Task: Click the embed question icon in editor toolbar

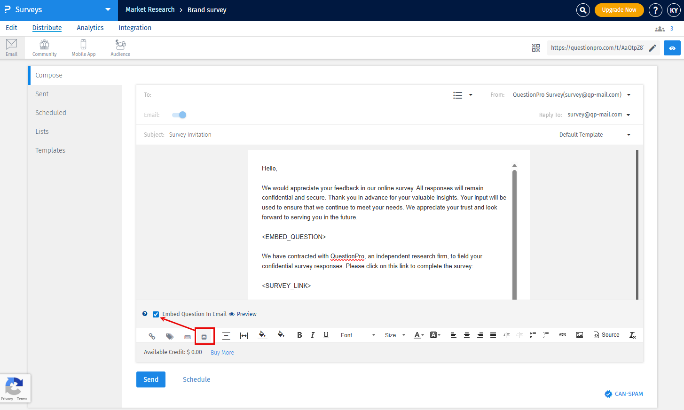Action: (x=204, y=337)
